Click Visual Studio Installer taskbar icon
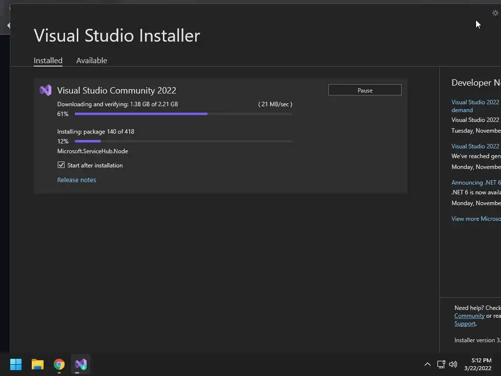The height and width of the screenshot is (376, 501). 81,364
